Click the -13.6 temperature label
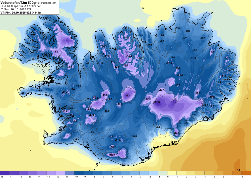The image size is (251, 178). tap(109, 99)
